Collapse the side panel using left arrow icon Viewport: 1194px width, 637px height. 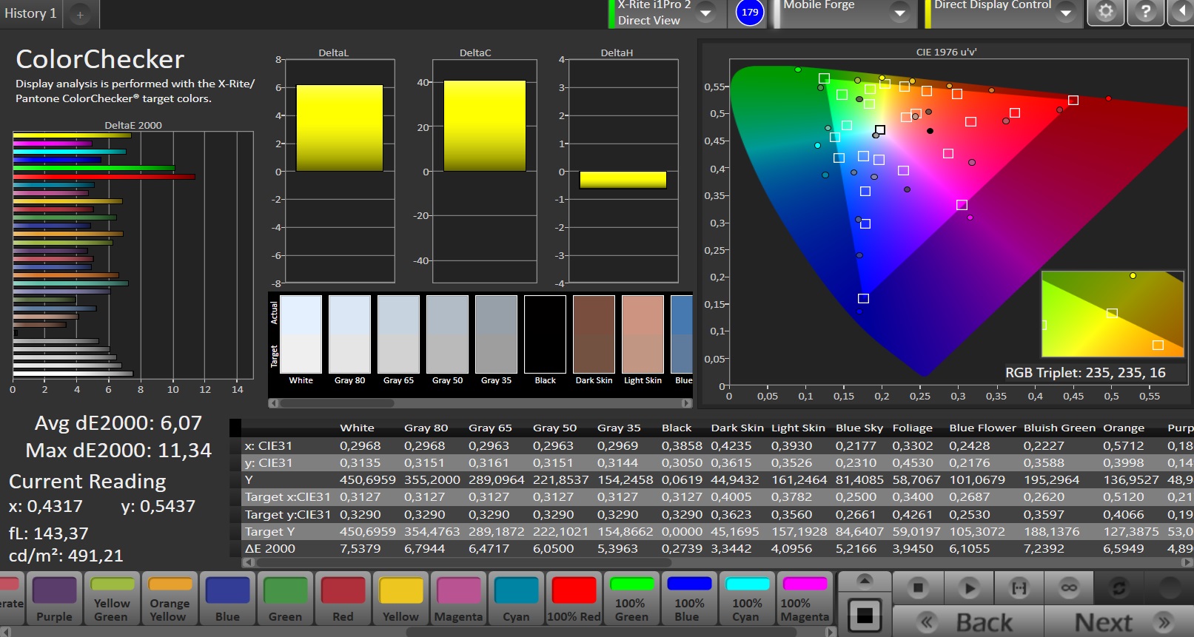tap(1181, 13)
